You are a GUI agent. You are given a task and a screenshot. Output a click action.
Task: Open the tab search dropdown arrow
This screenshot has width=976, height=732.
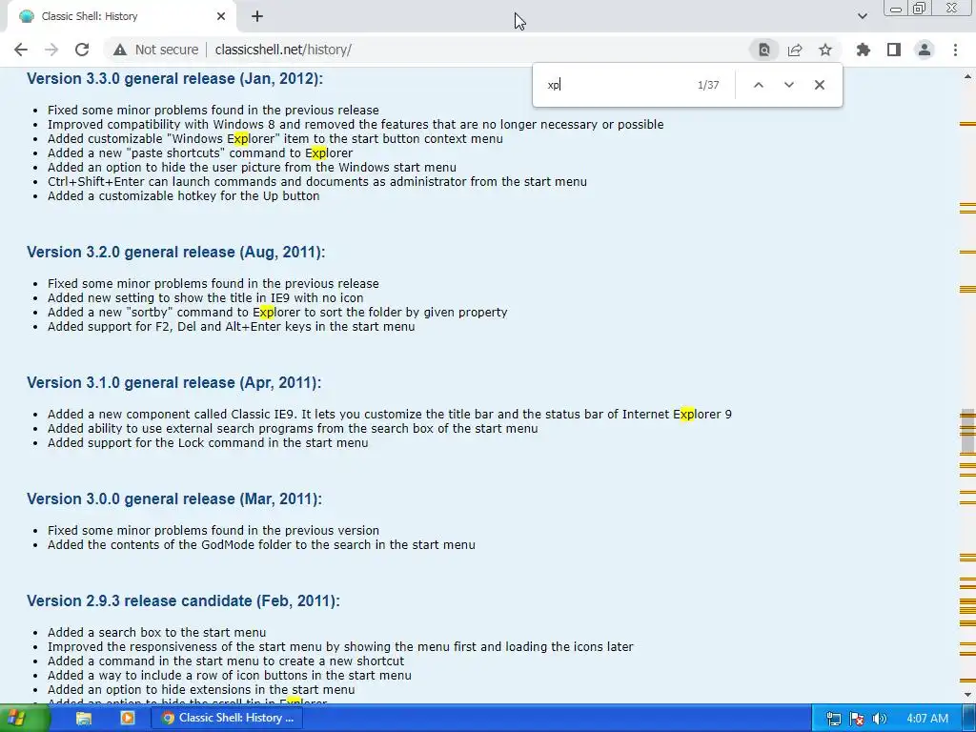(862, 16)
